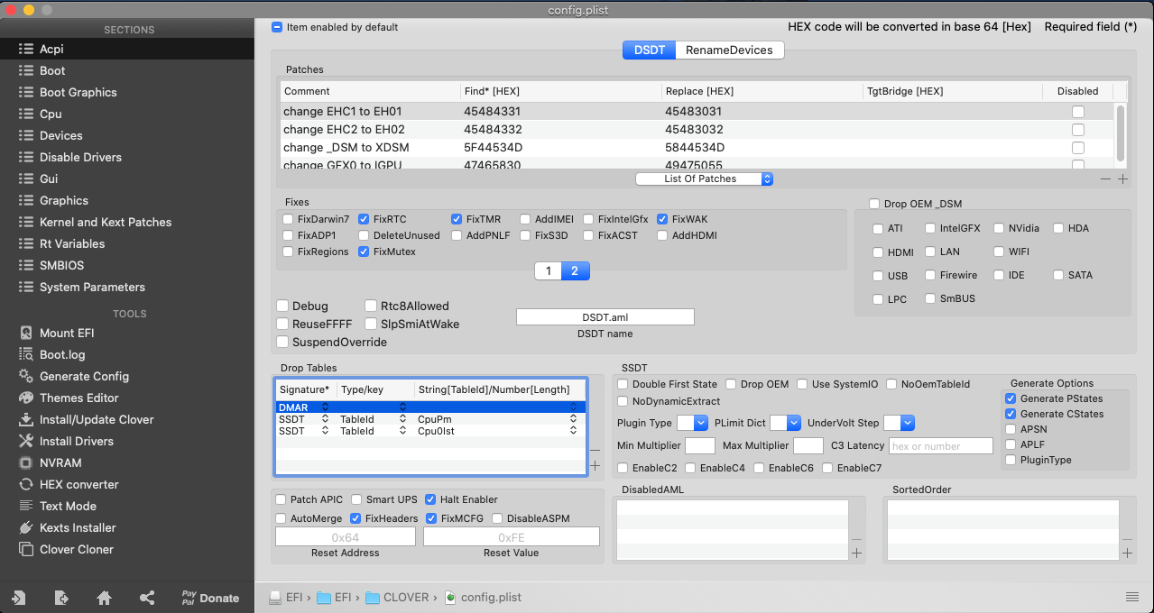
Task: Open the DMAR row String dropdown arrows
Action: click(x=573, y=407)
